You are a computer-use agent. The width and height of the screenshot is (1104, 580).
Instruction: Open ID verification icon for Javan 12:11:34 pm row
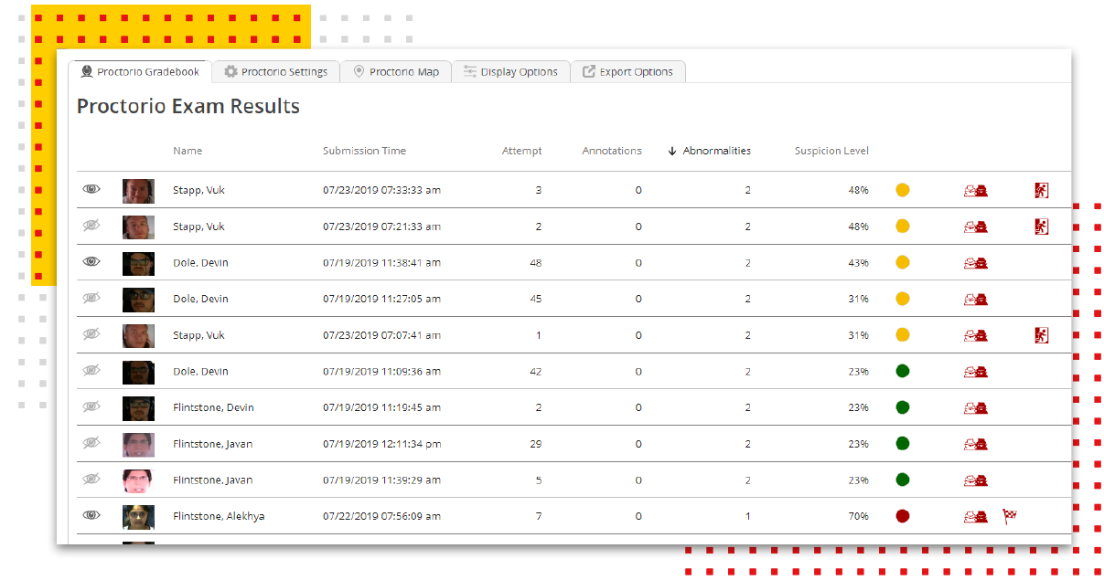pos(975,444)
